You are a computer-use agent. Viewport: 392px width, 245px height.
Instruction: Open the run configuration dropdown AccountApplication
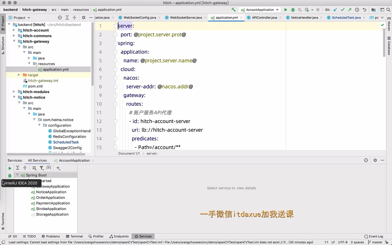pos(260,10)
